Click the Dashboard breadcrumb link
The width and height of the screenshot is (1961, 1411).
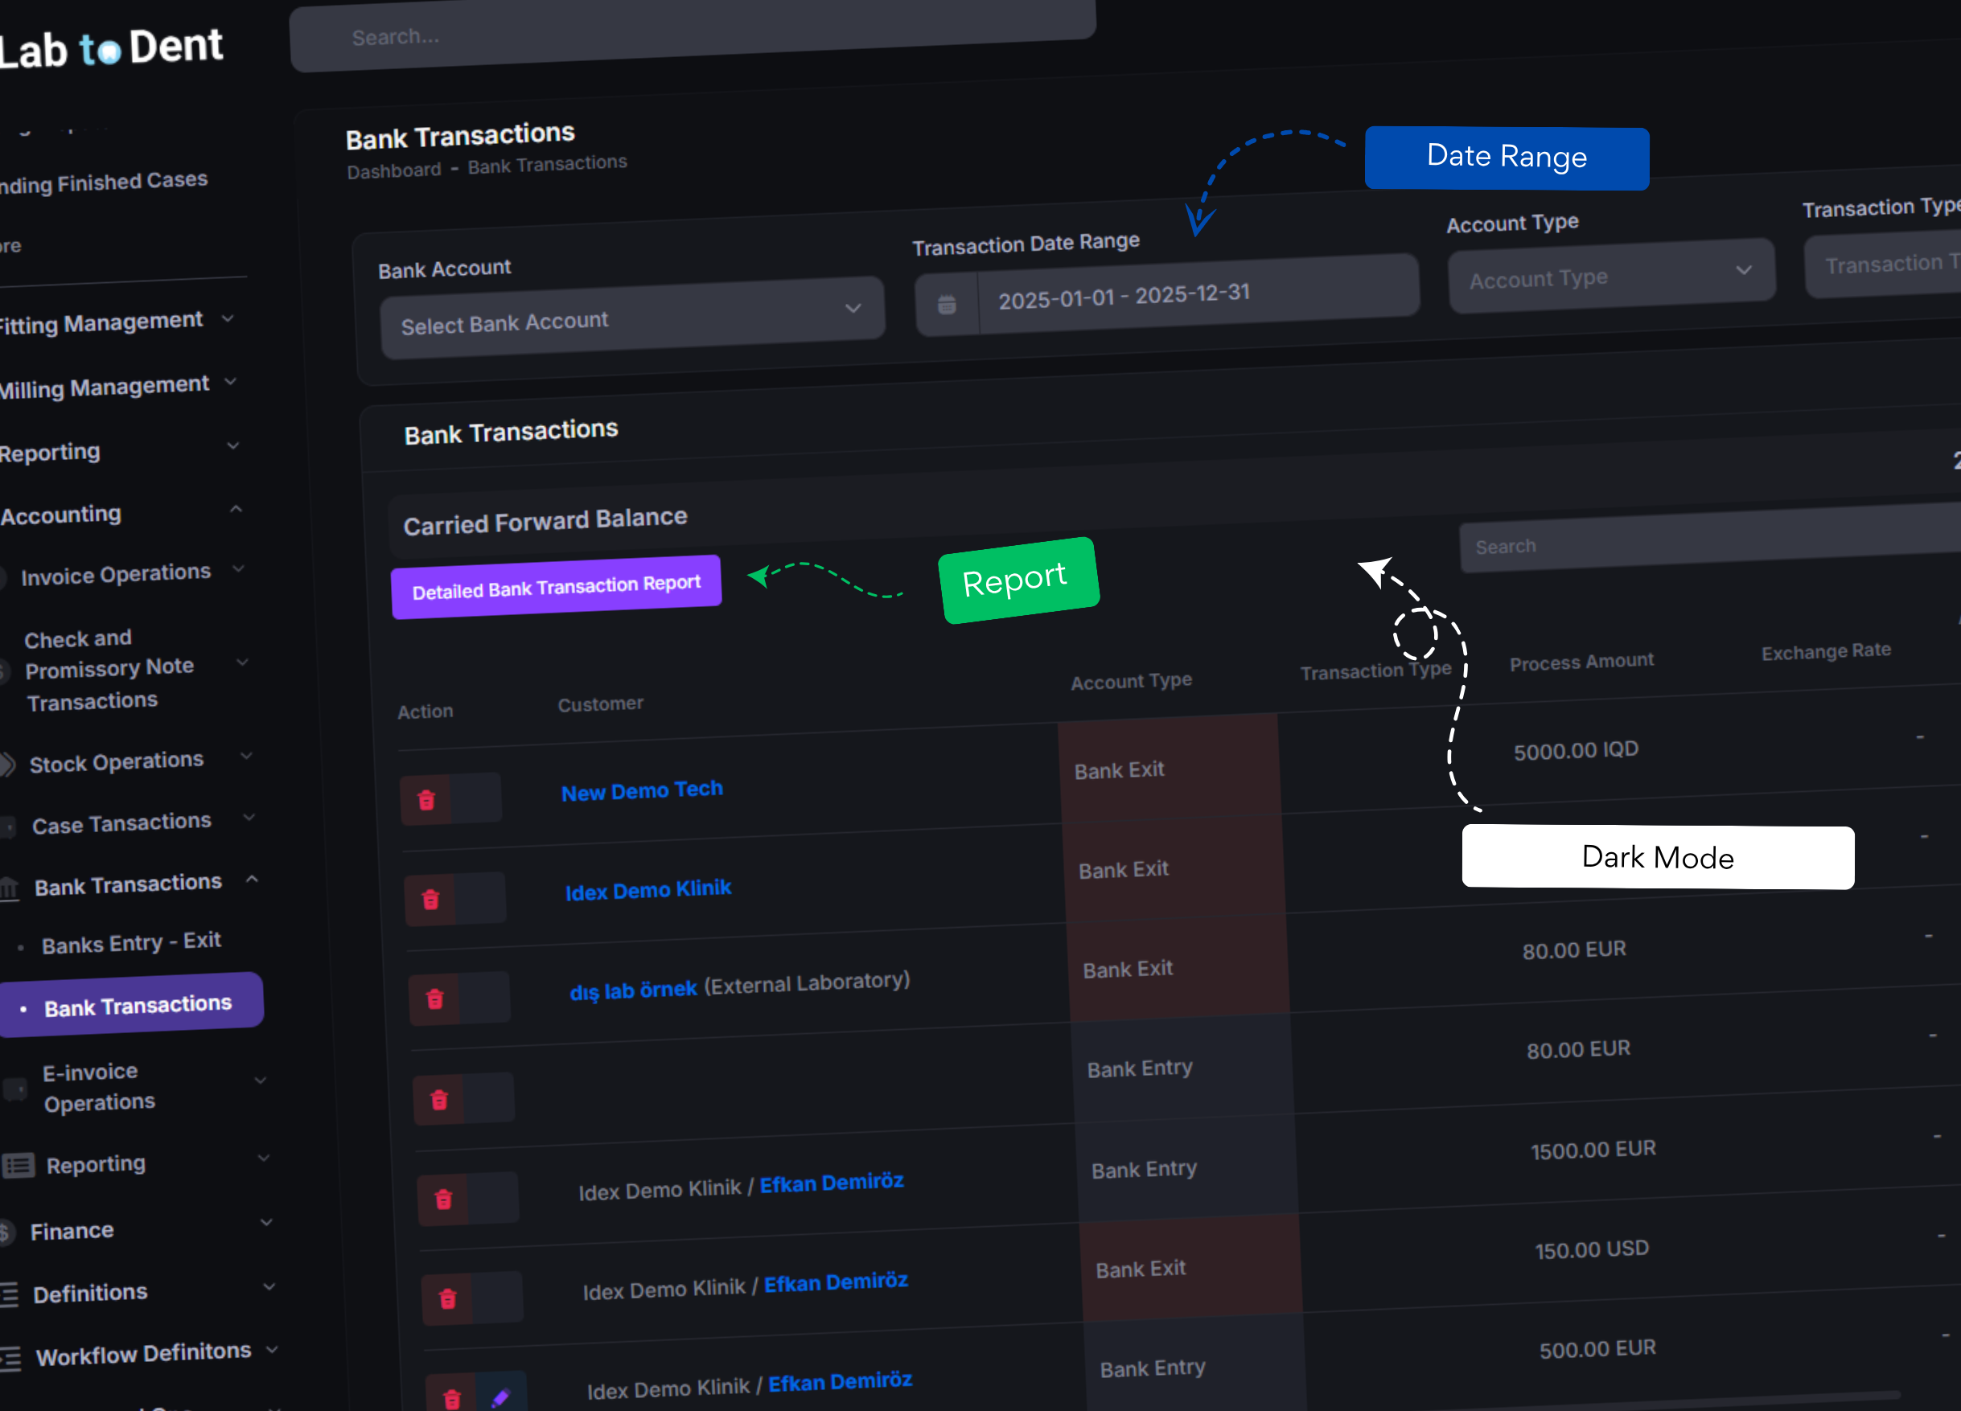[x=393, y=170]
